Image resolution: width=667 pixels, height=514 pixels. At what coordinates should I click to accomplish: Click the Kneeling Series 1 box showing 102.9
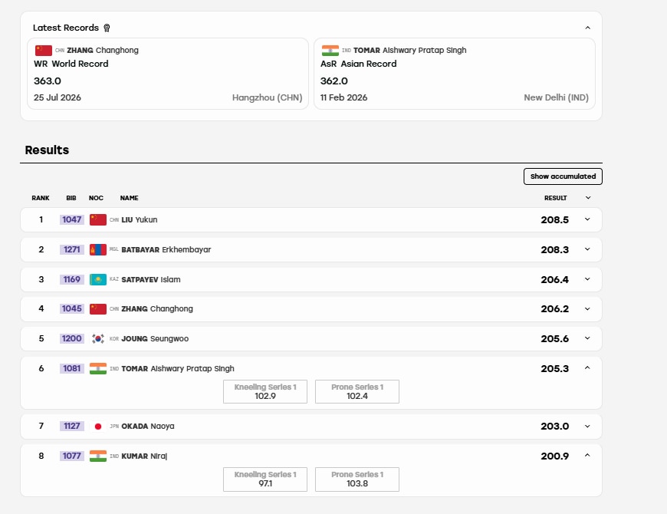coord(265,391)
